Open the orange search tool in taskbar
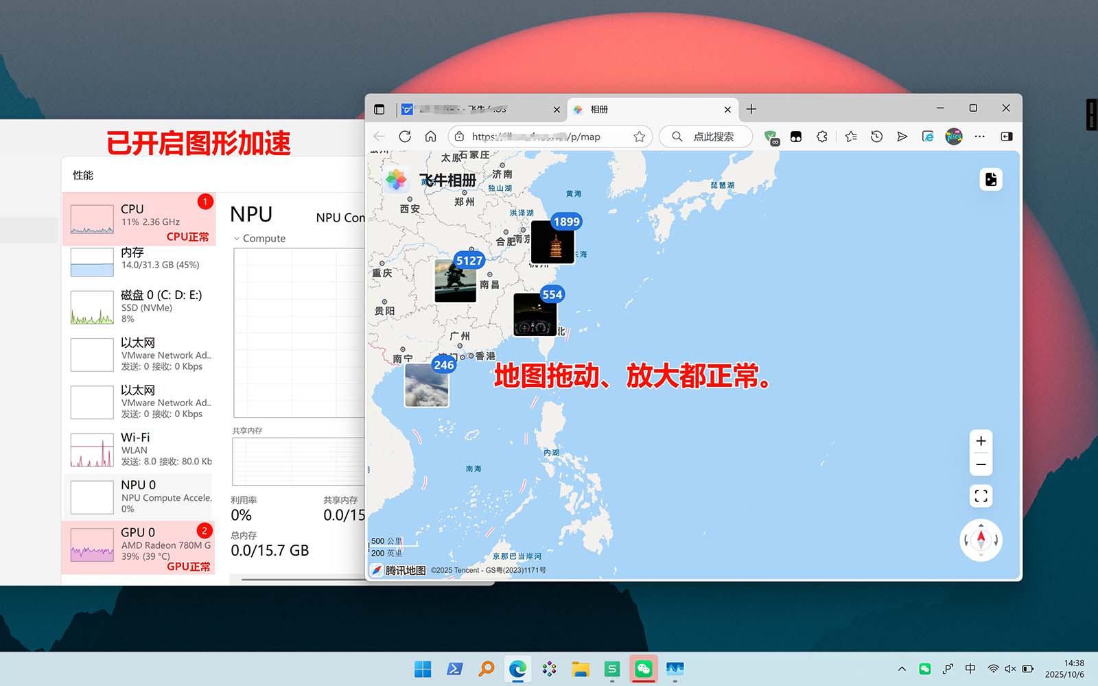Image resolution: width=1098 pixels, height=686 pixels. pos(486,669)
